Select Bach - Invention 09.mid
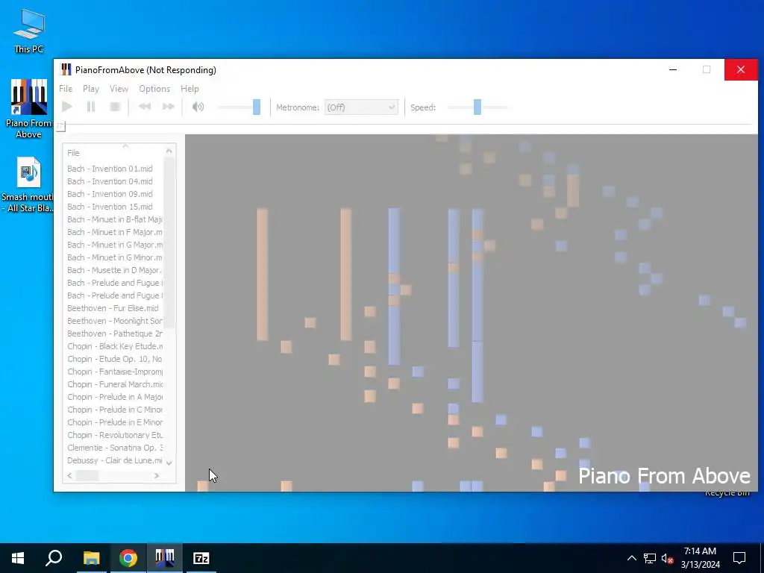 coord(110,194)
